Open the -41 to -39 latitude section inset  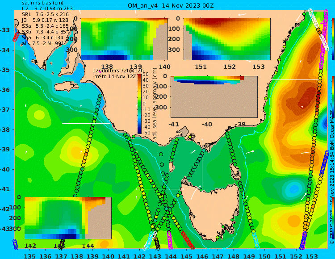click(214, 97)
